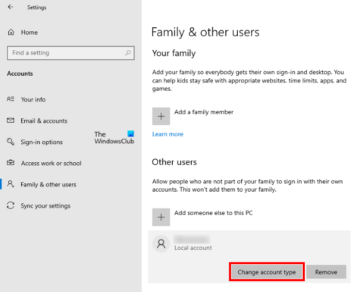Image resolution: width=361 pixels, height=292 pixels.
Task: Click Add someone else to this PC
Action: (214, 213)
